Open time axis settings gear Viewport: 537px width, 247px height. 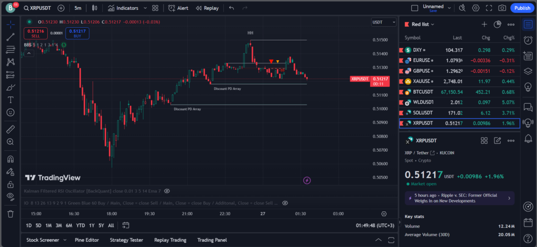[384, 214]
